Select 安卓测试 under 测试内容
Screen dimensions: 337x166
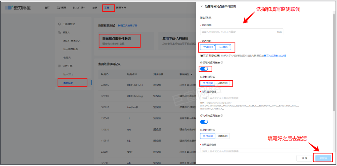click(208, 47)
